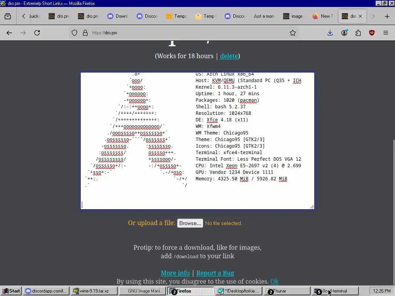Viewport: 395px width, 296px height.
Task: Switch to second Discor tab
Action: [235, 16]
